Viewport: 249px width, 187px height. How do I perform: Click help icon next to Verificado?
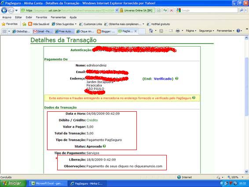coord(176,78)
